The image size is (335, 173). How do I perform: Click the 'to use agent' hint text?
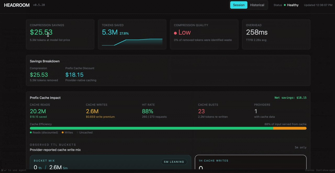coord(17,170)
